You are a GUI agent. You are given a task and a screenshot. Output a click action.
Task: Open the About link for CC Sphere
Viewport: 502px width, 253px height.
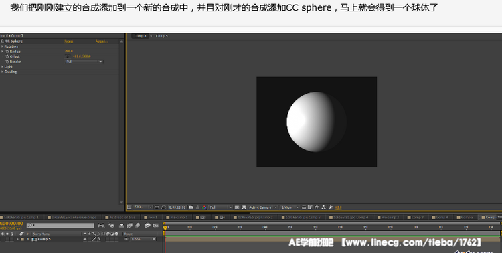tap(102, 41)
